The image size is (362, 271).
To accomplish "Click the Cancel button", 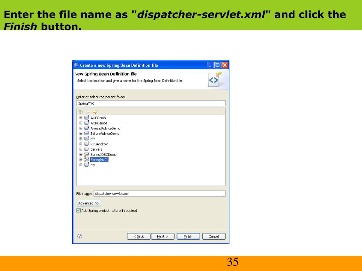I will tap(214, 236).
